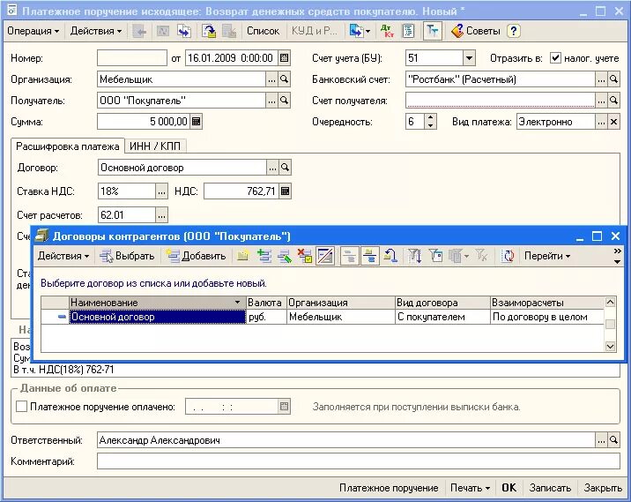
Task: Click the empty Счет получателя field
Action: coord(501,101)
